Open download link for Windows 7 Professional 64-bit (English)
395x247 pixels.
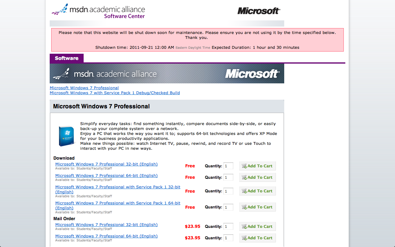click(x=106, y=176)
